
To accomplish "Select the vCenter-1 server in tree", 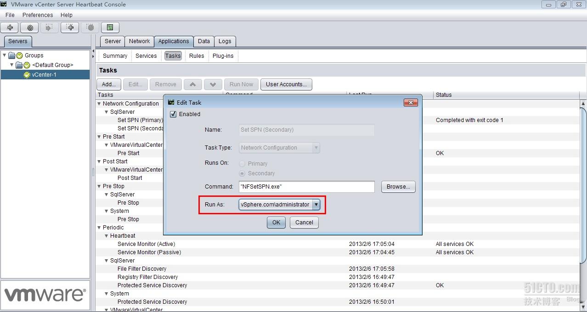I will point(44,75).
